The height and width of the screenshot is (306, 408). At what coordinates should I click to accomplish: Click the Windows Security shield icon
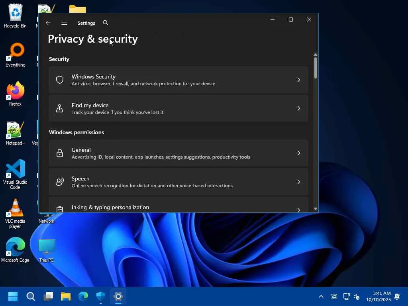(60, 80)
